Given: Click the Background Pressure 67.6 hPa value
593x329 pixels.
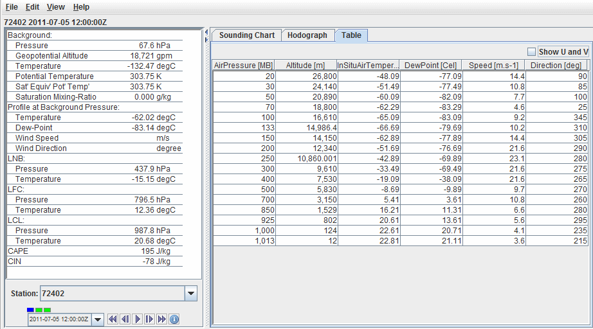Looking at the screenshot, I should (154, 46).
